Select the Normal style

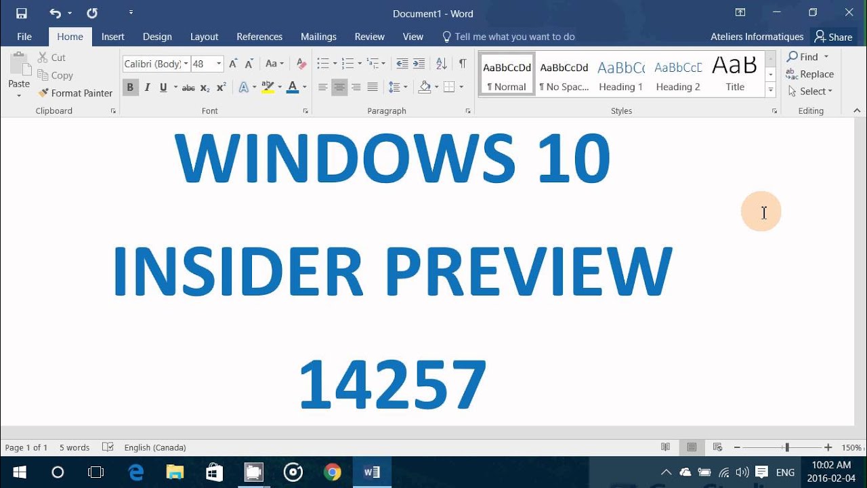click(x=507, y=75)
